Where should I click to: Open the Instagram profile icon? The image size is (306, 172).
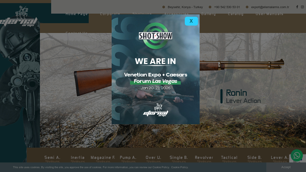pos(302,7)
